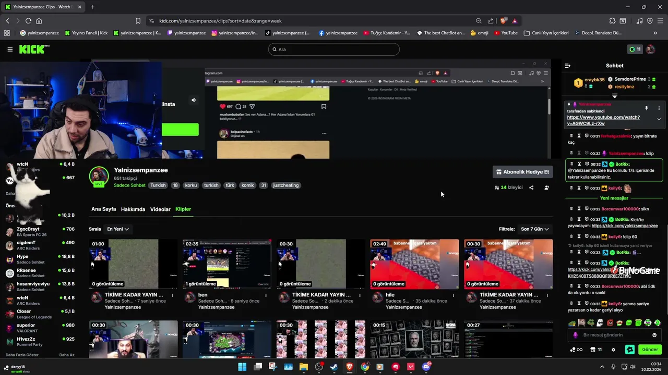The image size is (668, 375).
Task: Open the justcheating tag
Action: [286, 185]
